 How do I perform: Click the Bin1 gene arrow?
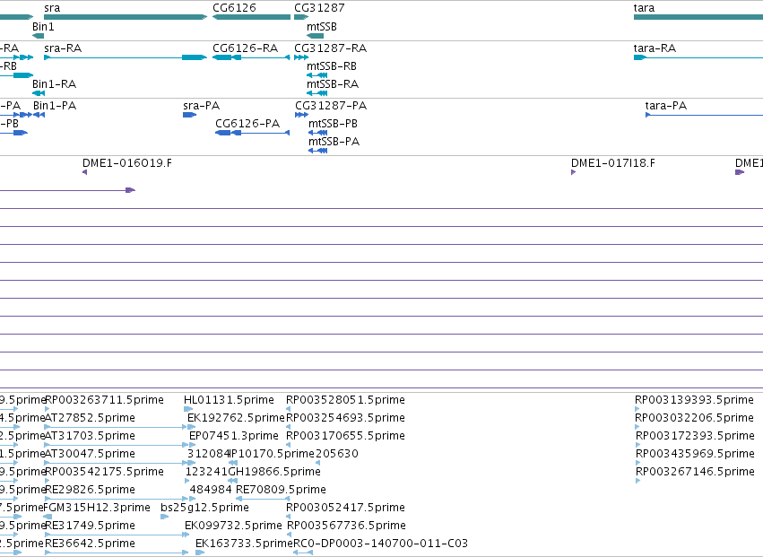point(38,36)
